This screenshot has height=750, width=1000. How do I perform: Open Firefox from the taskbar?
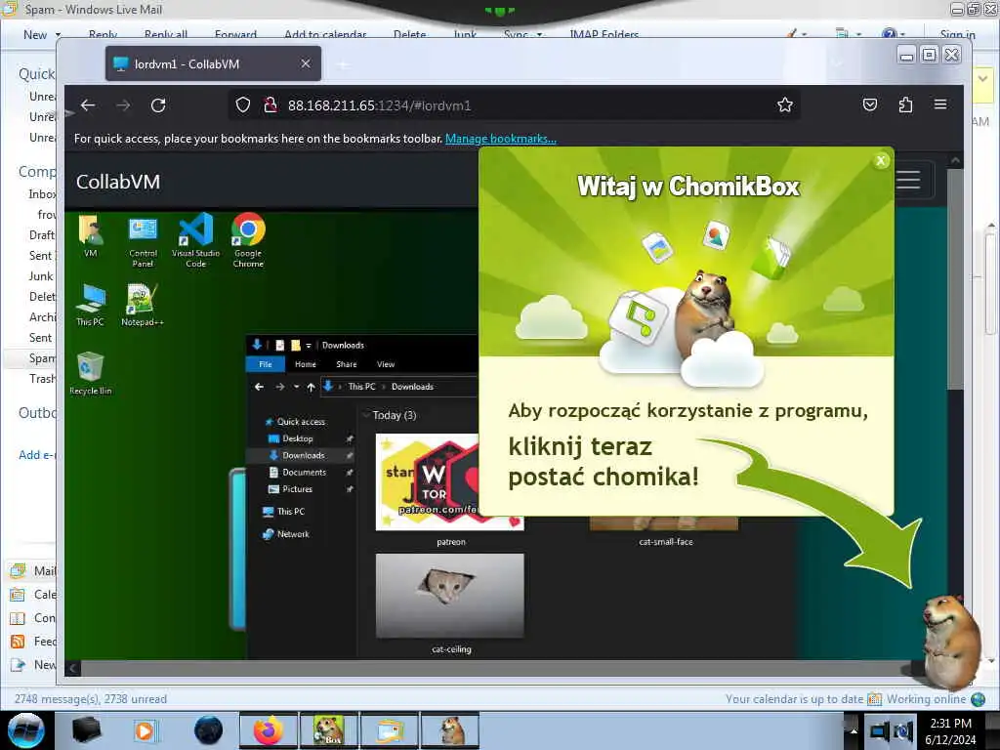(x=269, y=730)
